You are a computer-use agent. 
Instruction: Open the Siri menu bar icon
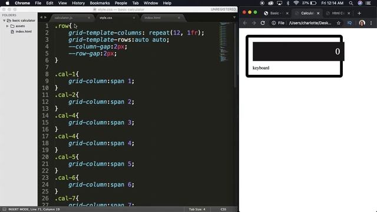point(360,3)
